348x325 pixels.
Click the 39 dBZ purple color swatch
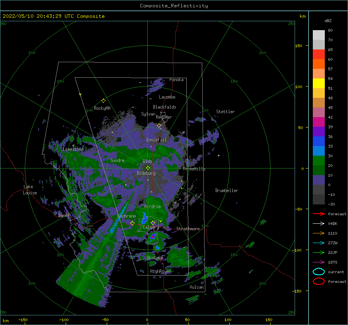click(319, 131)
